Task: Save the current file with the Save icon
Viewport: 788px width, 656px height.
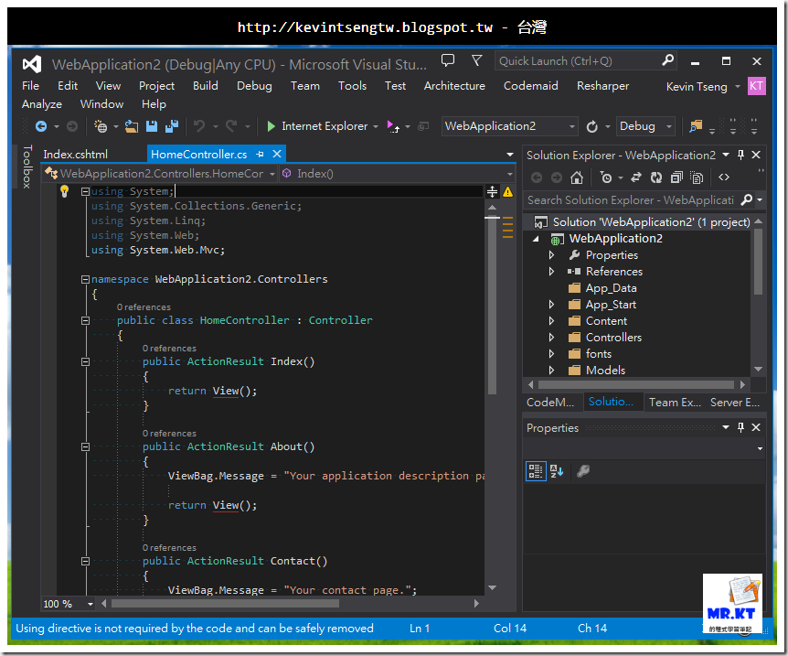Action: click(151, 126)
